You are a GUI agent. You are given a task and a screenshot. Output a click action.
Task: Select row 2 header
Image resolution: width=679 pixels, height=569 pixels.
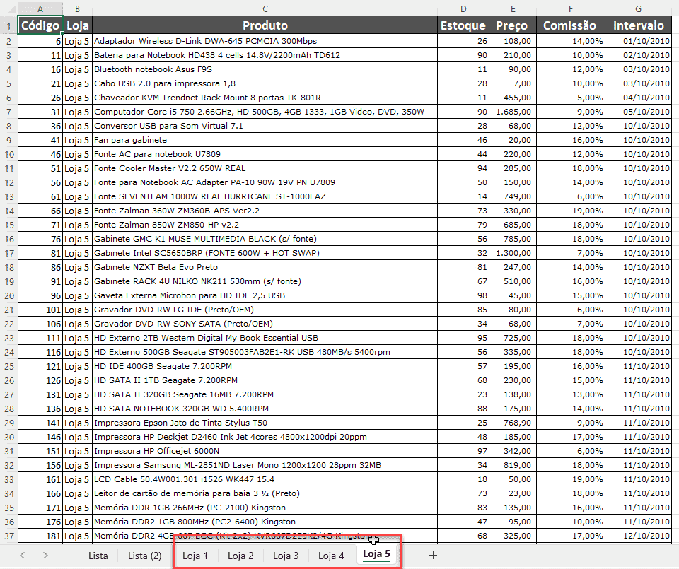coord(8,41)
